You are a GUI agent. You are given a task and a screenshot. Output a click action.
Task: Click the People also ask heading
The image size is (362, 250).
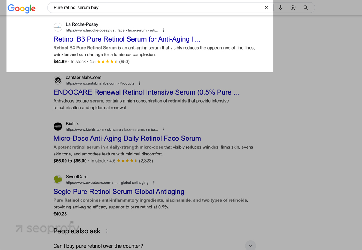(77, 231)
